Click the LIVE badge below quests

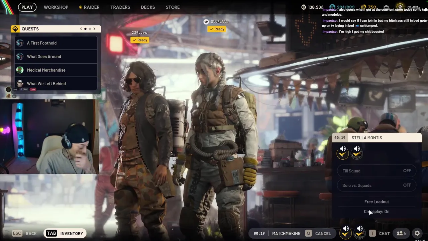click(33, 90)
